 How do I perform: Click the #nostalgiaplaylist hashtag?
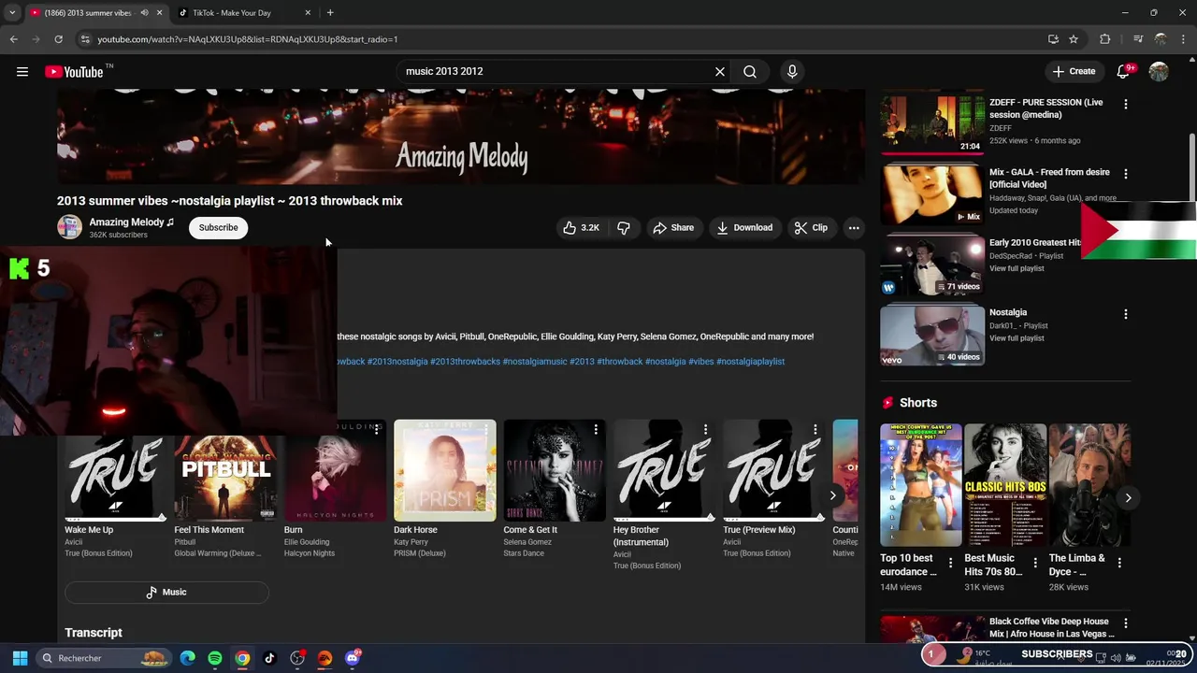(x=750, y=362)
